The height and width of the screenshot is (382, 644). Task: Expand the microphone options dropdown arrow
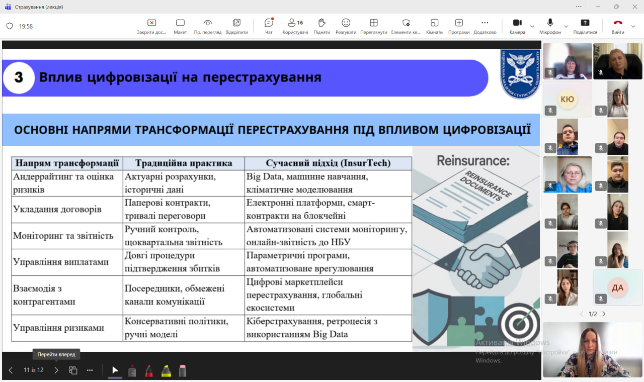566,26
